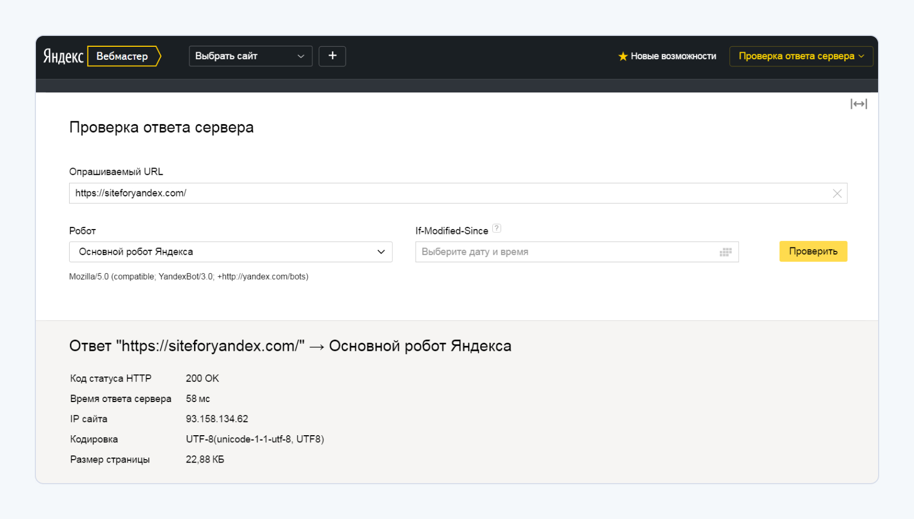Screen dimensions: 914x519
Task: Select the IP address 93.158.134.62
Action: tap(217, 419)
